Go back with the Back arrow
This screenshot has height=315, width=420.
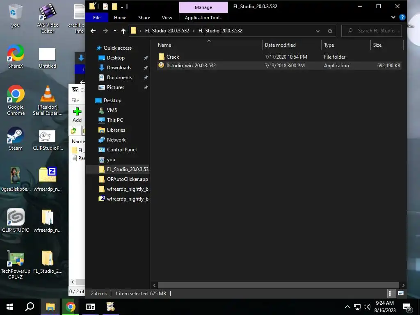click(93, 31)
